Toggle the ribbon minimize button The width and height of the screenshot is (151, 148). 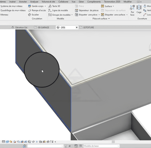tap(138, 2)
